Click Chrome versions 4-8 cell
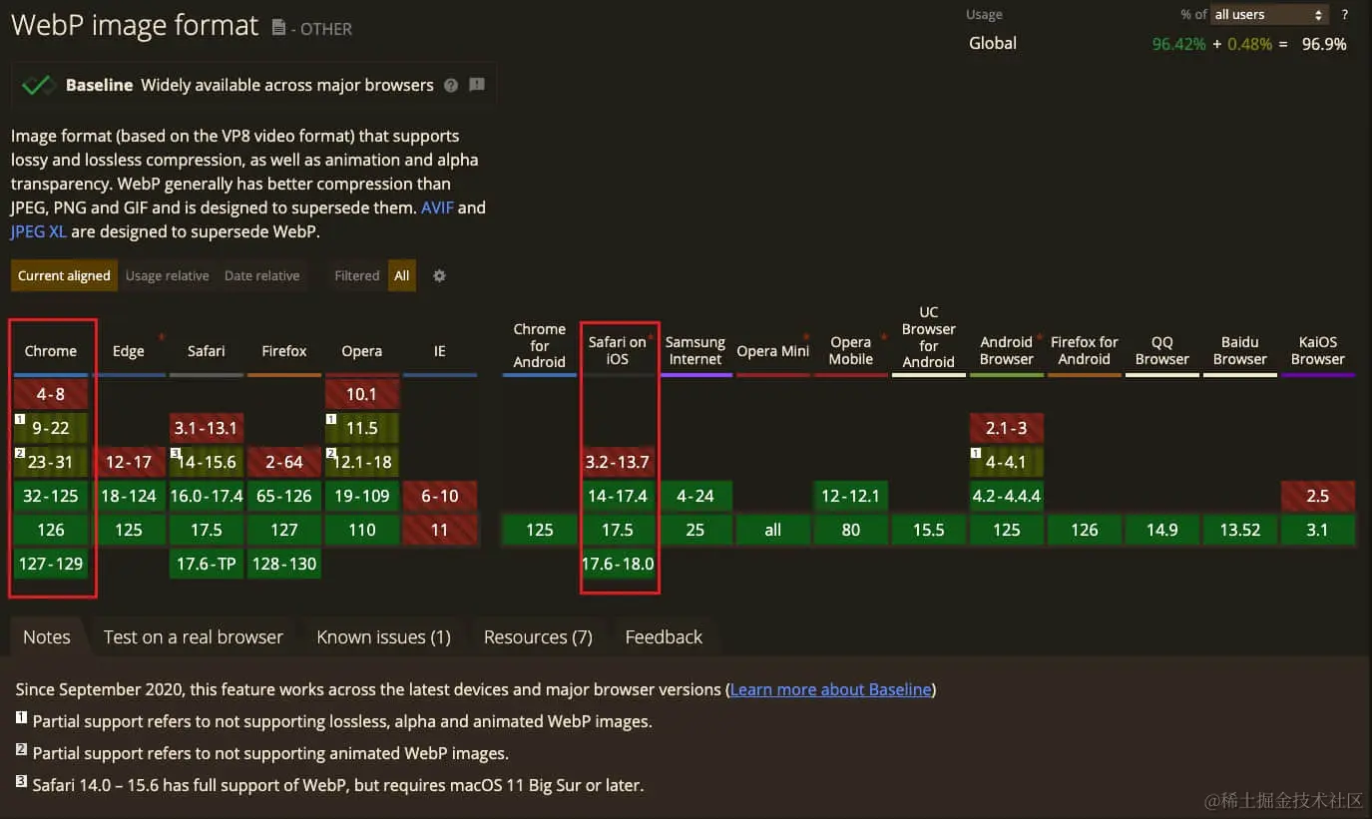The image size is (1372, 819). point(51,394)
